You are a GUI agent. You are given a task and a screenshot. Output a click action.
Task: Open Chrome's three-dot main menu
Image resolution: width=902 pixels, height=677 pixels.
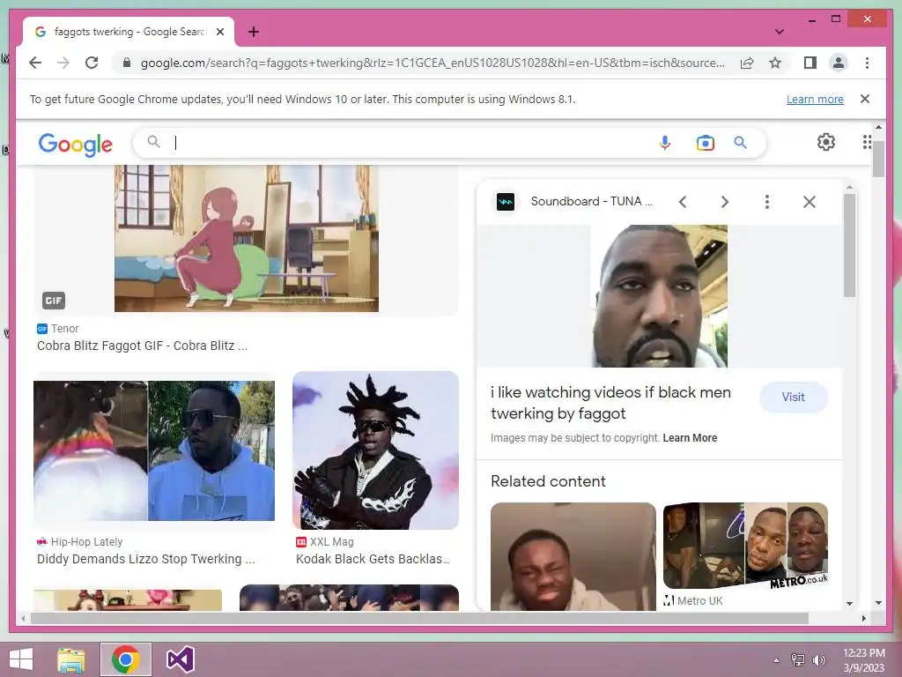coord(867,63)
